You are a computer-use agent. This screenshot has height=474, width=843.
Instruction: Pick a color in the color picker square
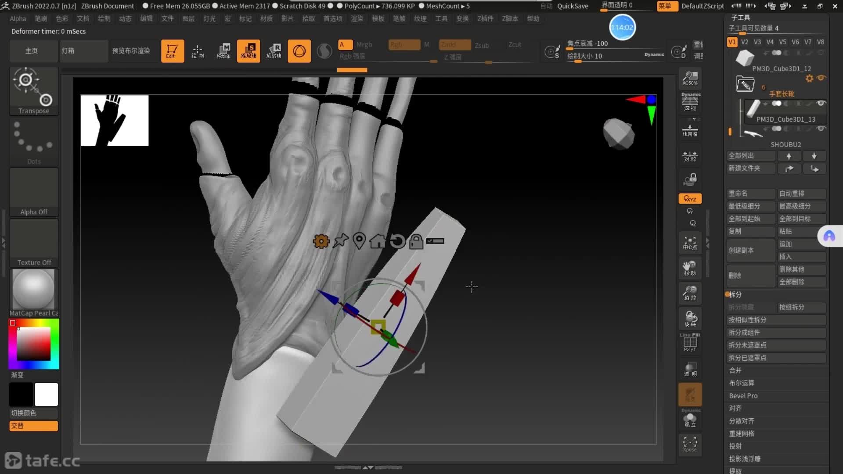point(34,343)
